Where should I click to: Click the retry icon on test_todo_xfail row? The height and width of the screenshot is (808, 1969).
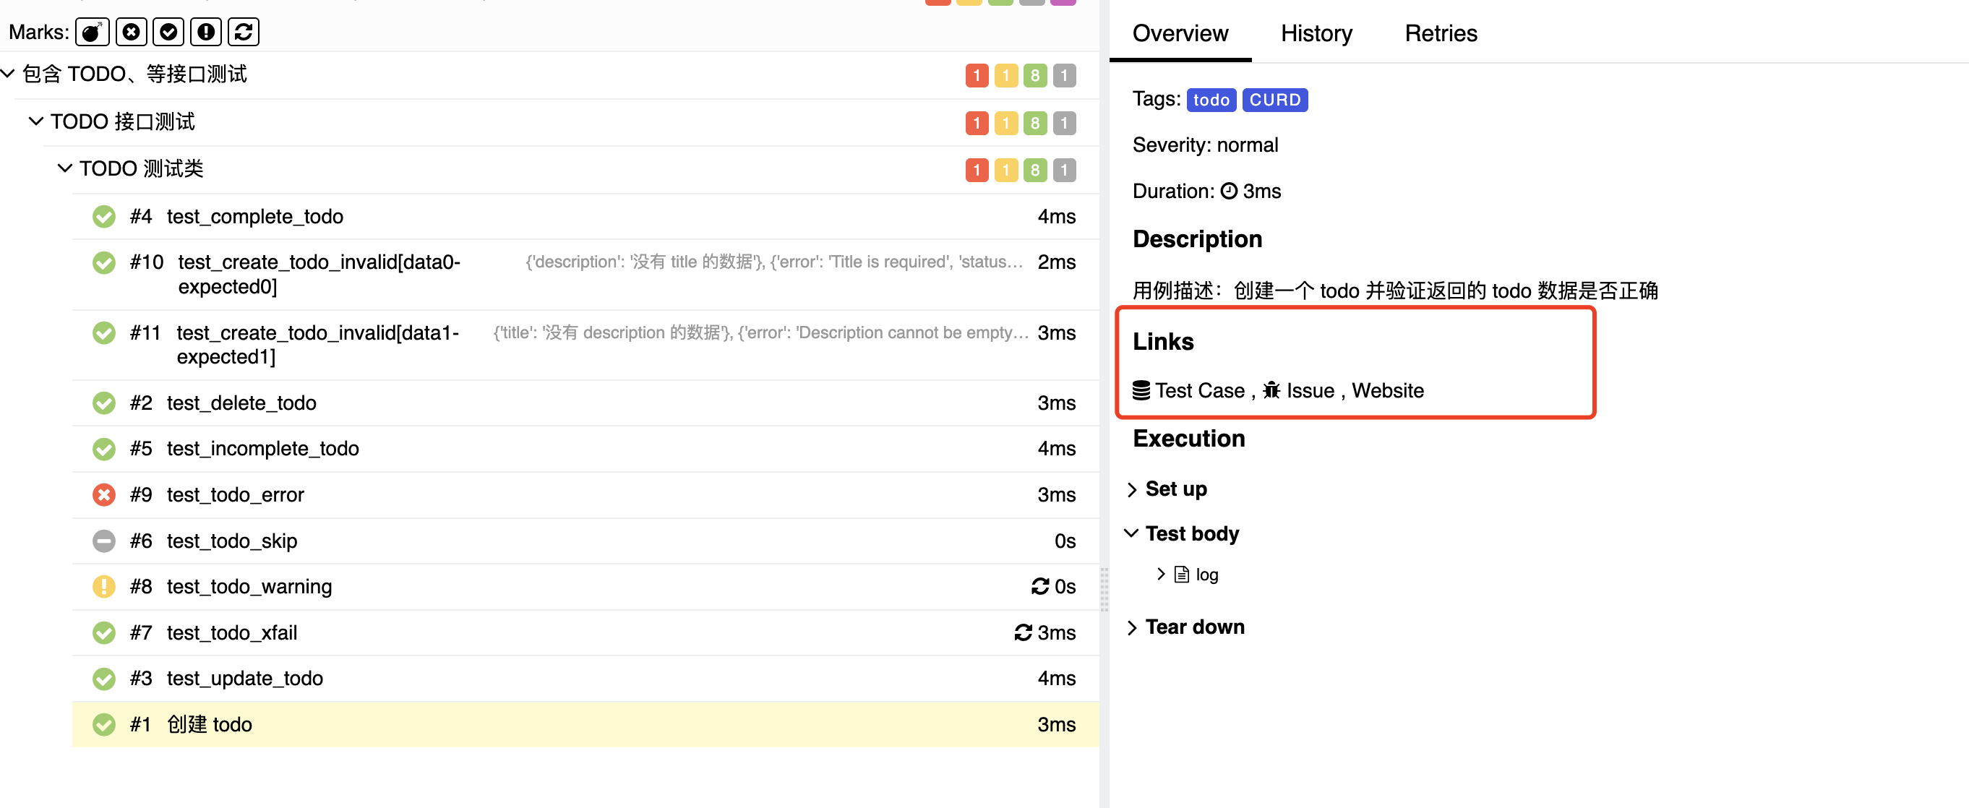[x=1023, y=633]
